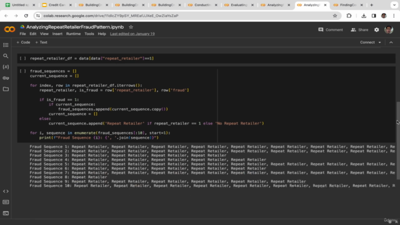Add a new code cell

coord(23,42)
